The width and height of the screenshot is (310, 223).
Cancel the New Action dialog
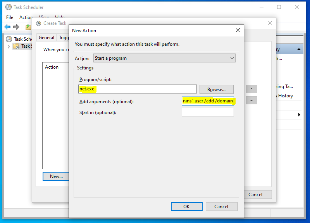221,207
